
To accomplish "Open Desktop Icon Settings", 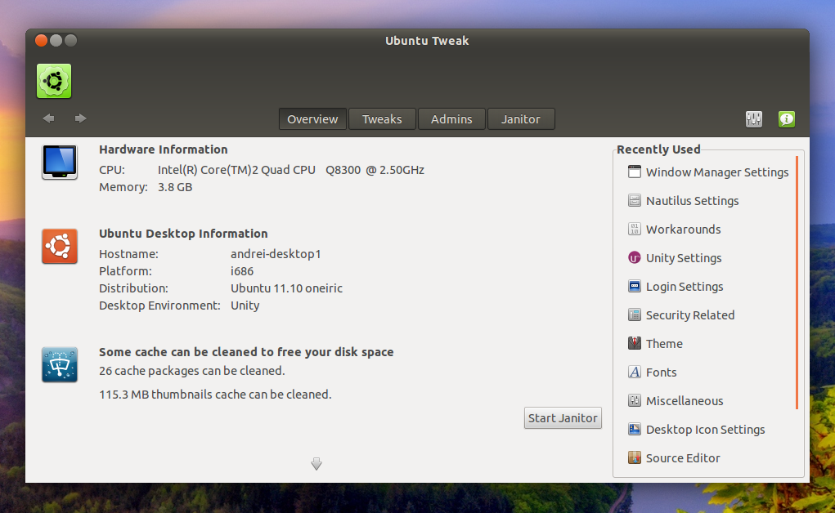I will pyautogui.click(x=706, y=429).
